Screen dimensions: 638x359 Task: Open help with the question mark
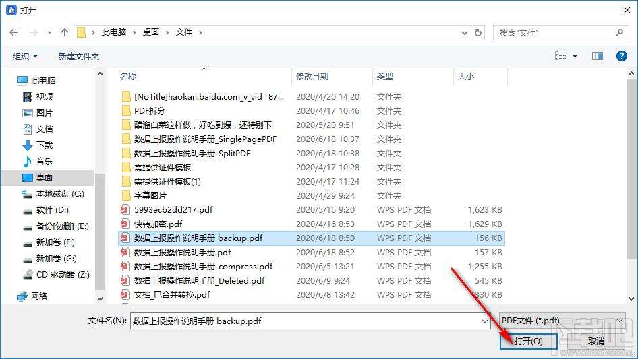(x=621, y=56)
